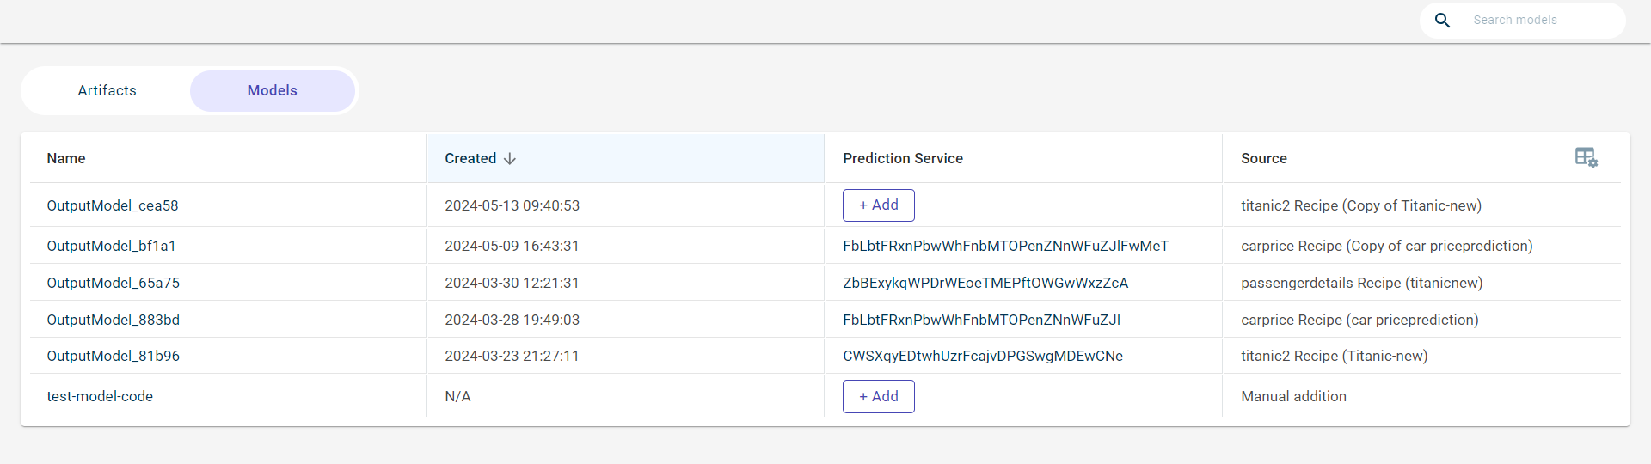The width and height of the screenshot is (1651, 464).
Task: Toggle sort arrow on Created column
Action: point(510,158)
